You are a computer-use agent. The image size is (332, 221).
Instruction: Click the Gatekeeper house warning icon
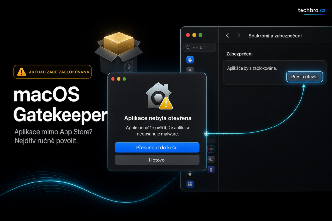[x=159, y=96]
